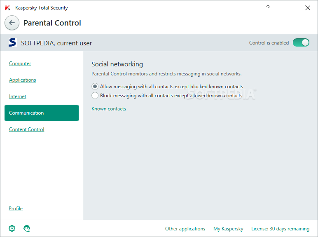
Task: Open the Known contacts link
Action: [109, 109]
